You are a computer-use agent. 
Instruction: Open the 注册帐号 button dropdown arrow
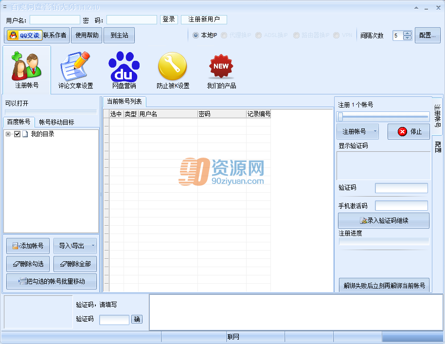(x=375, y=131)
